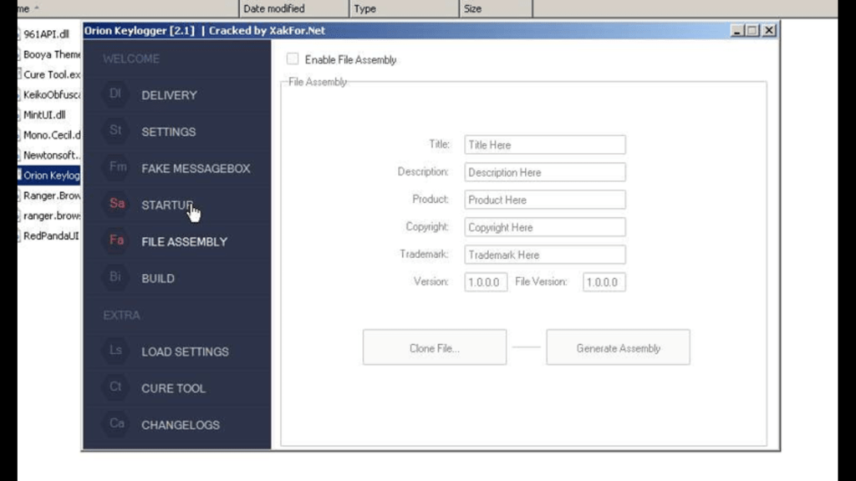This screenshot has width=856, height=481.
Task: Click the Copyright Here text box
Action: click(545, 227)
